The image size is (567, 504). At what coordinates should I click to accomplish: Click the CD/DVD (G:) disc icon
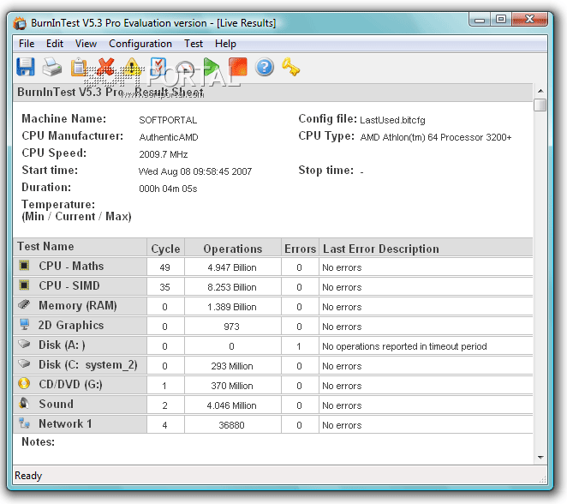(24, 383)
